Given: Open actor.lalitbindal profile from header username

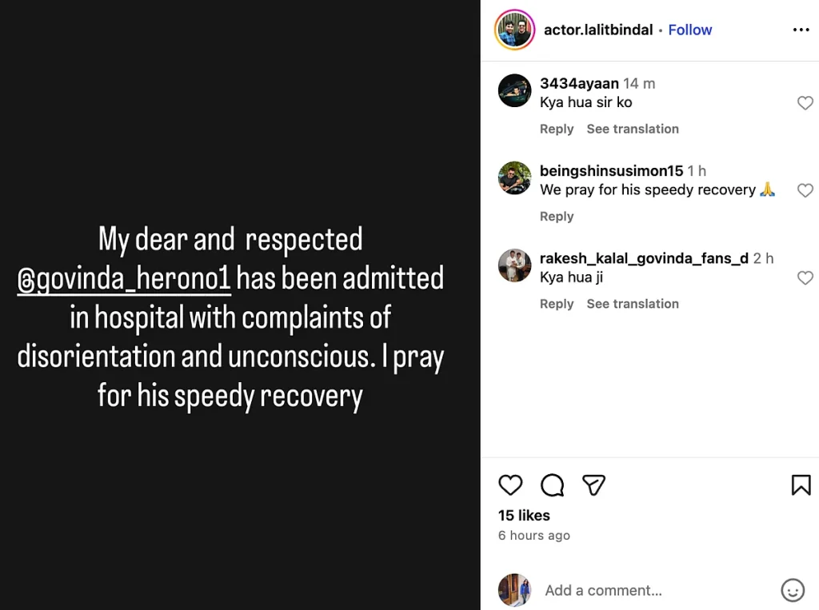Looking at the screenshot, I should point(598,30).
